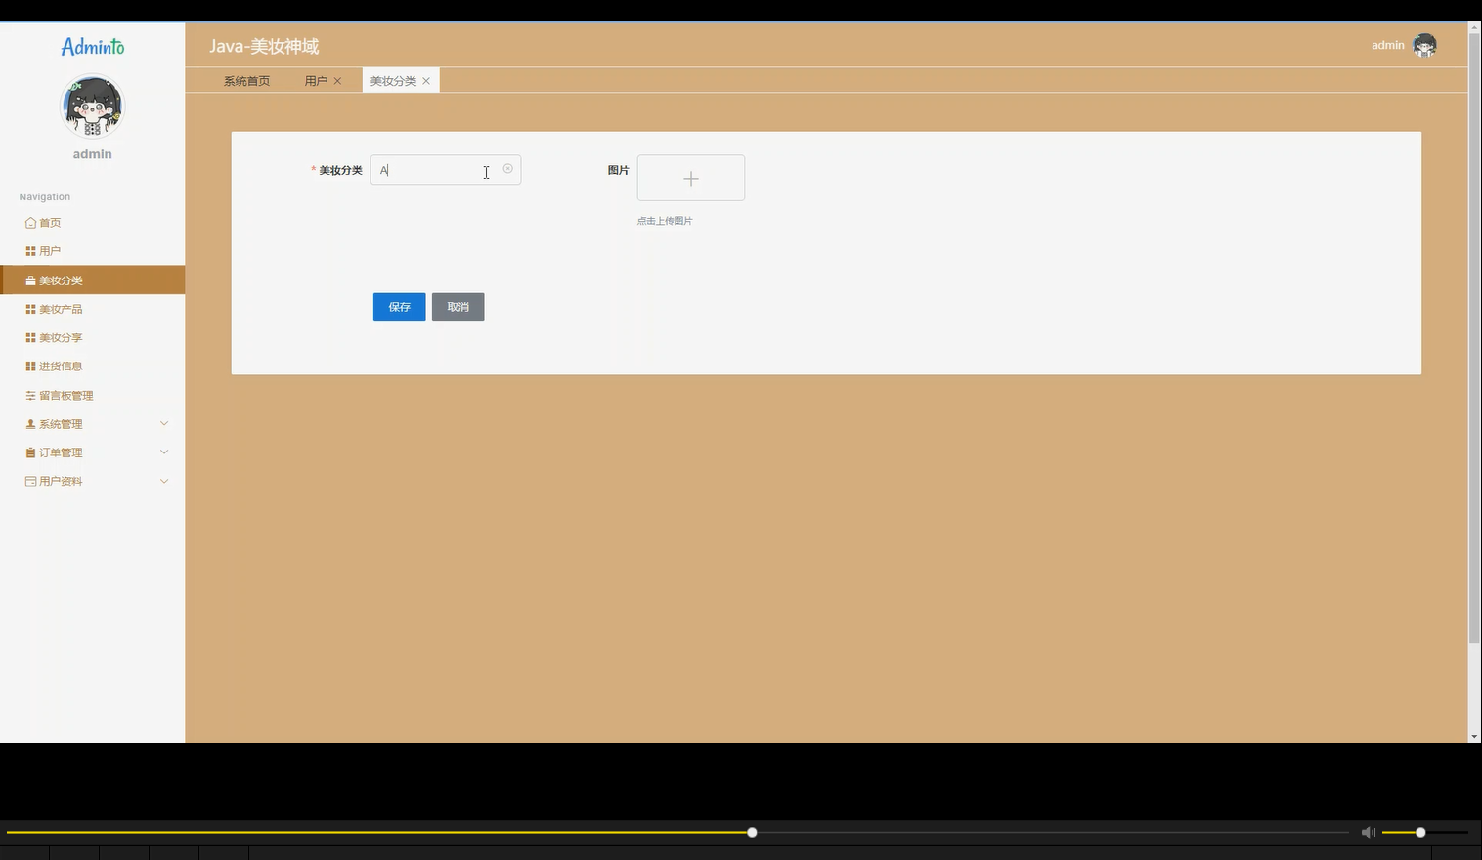Click the 留言板管理 list icon
The height and width of the screenshot is (860, 1482).
pyautogui.click(x=30, y=395)
